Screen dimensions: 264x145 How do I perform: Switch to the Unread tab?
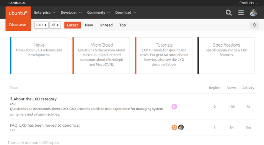pos(106,25)
